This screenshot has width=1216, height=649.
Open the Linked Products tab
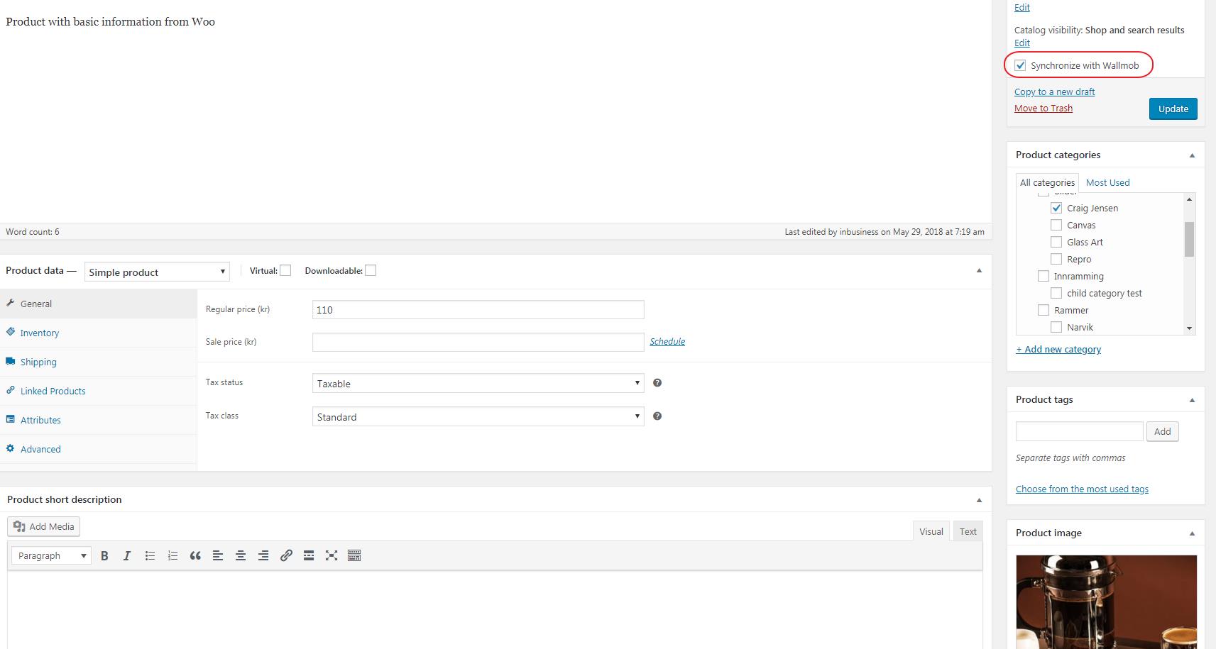pos(98,391)
